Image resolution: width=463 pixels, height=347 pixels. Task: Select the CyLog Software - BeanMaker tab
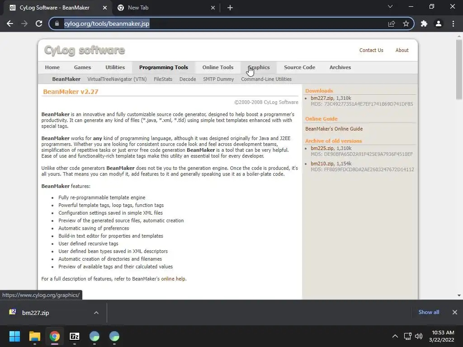(57, 8)
